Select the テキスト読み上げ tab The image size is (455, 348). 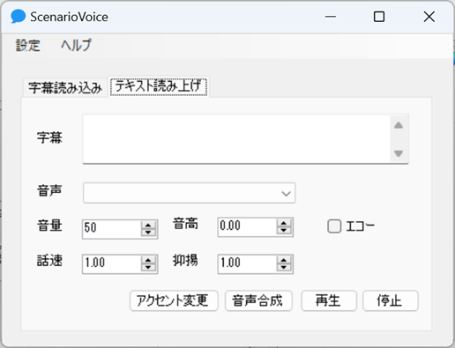(159, 86)
